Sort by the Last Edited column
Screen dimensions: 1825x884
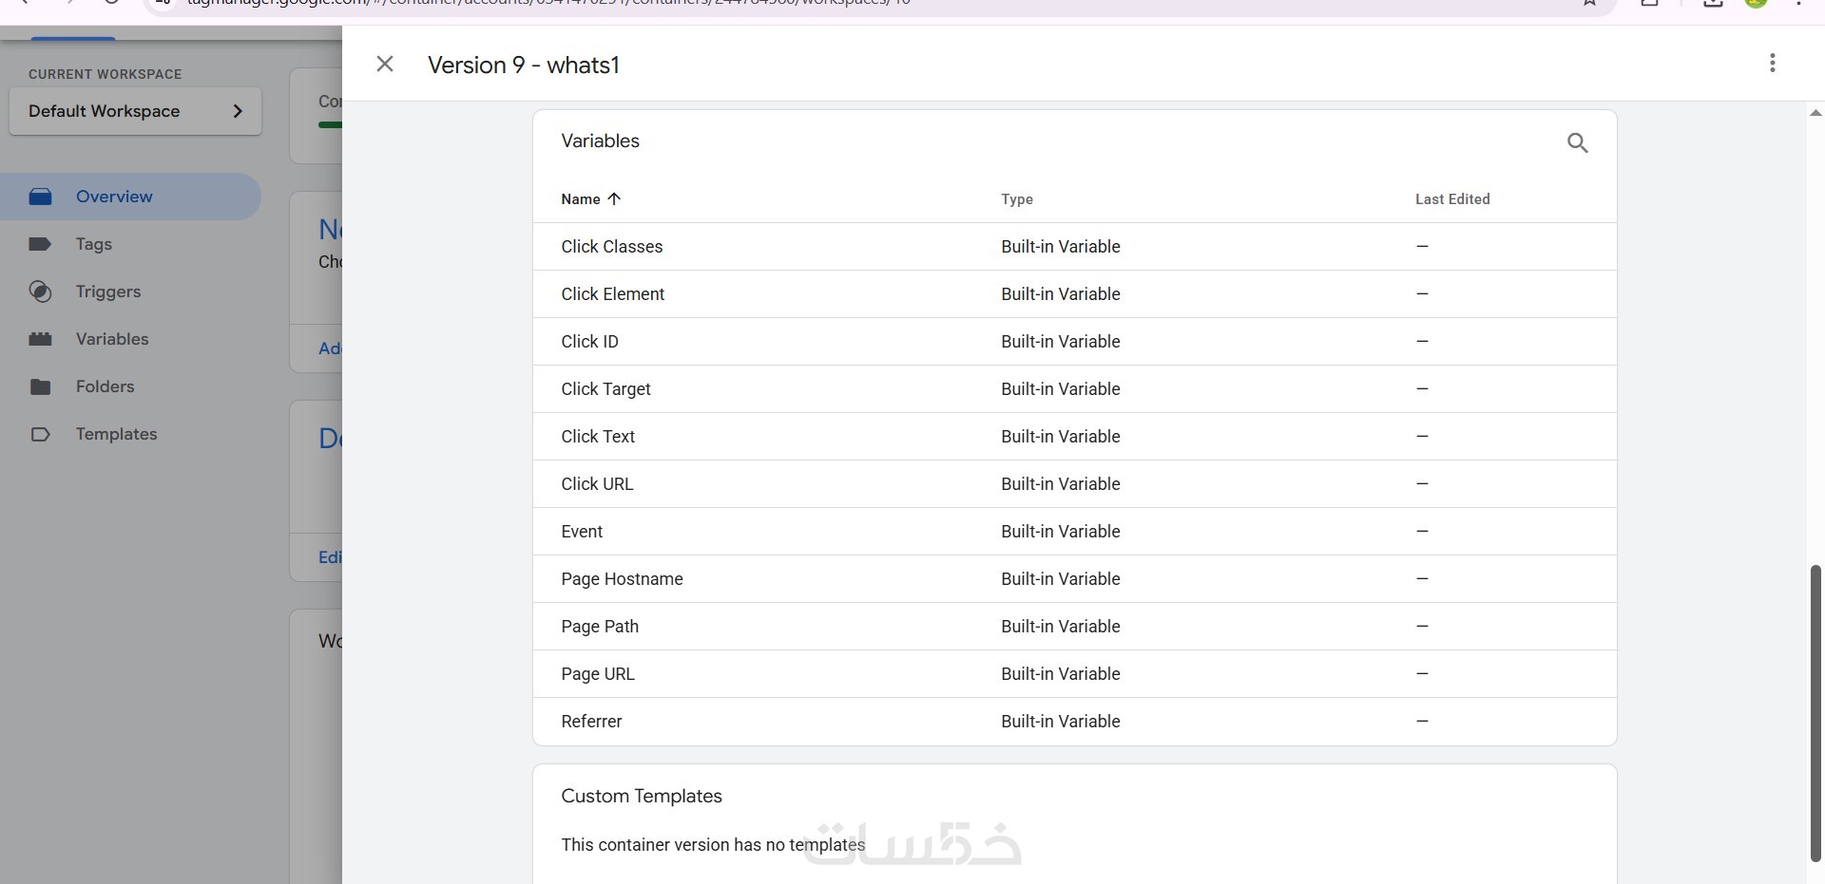[x=1451, y=199]
